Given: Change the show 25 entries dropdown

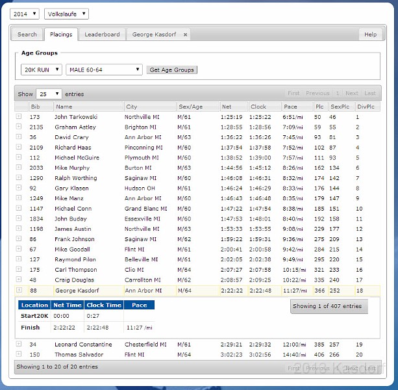Looking at the screenshot, I should [49, 94].
